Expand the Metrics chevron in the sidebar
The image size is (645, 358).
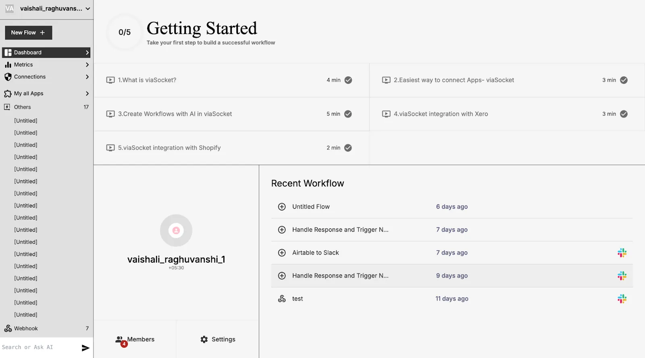87,65
